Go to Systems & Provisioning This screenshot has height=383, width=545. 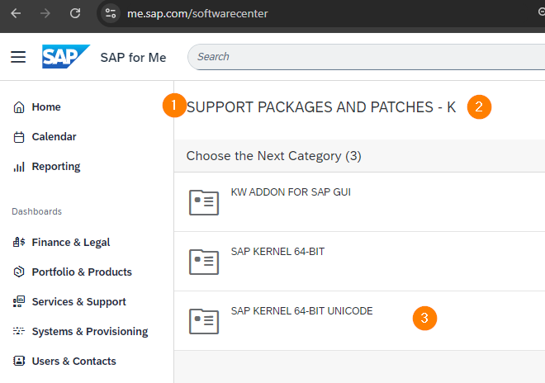point(90,332)
